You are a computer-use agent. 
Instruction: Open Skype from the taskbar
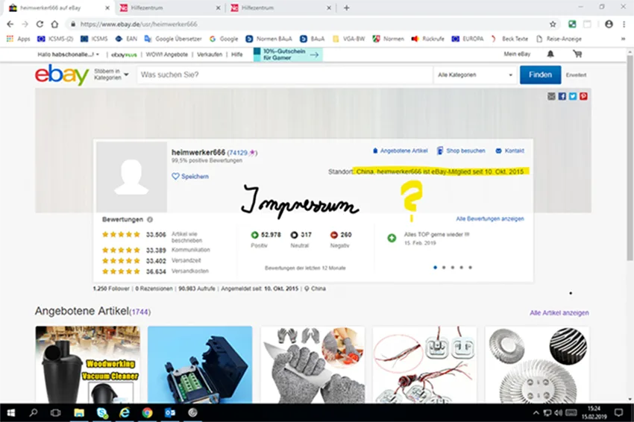(x=102, y=413)
